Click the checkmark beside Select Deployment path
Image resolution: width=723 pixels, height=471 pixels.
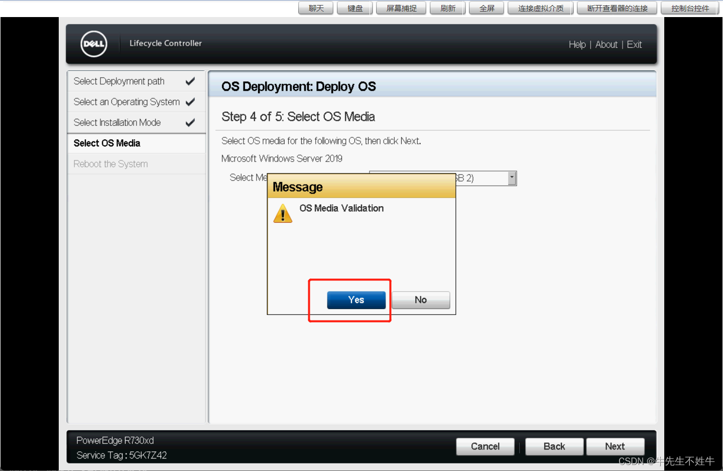pos(190,81)
